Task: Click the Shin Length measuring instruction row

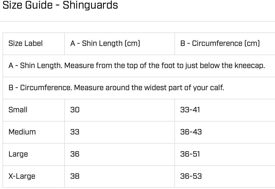Action: point(137,66)
